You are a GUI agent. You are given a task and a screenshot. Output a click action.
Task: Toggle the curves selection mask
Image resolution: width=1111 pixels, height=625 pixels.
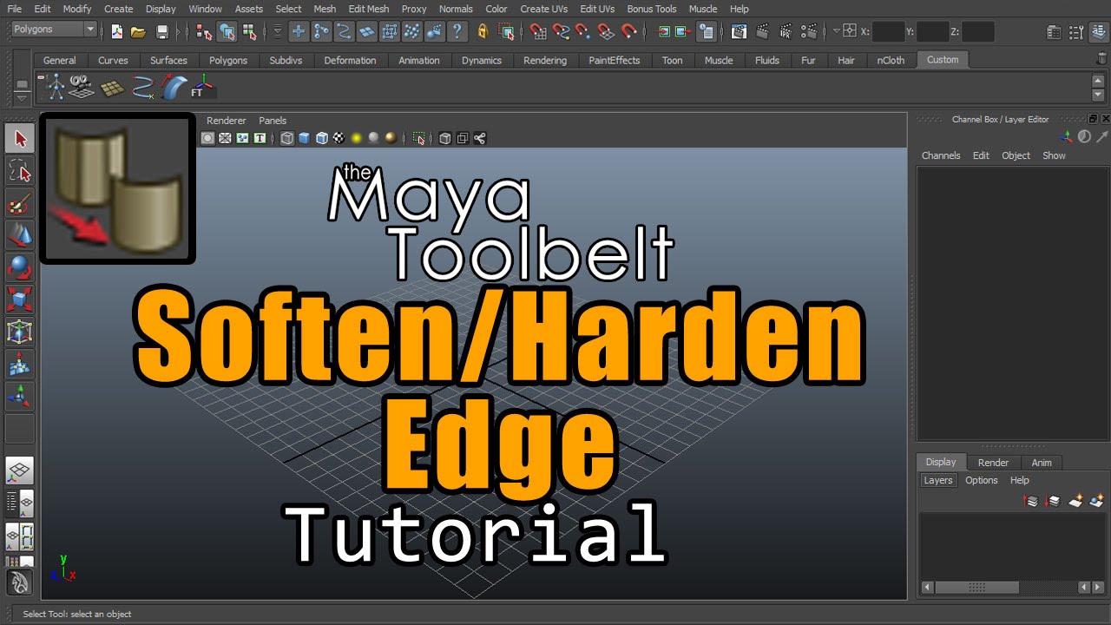344,32
